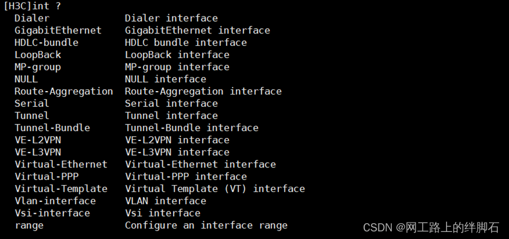Select the Virtual-PPP keyword

pos(46,177)
